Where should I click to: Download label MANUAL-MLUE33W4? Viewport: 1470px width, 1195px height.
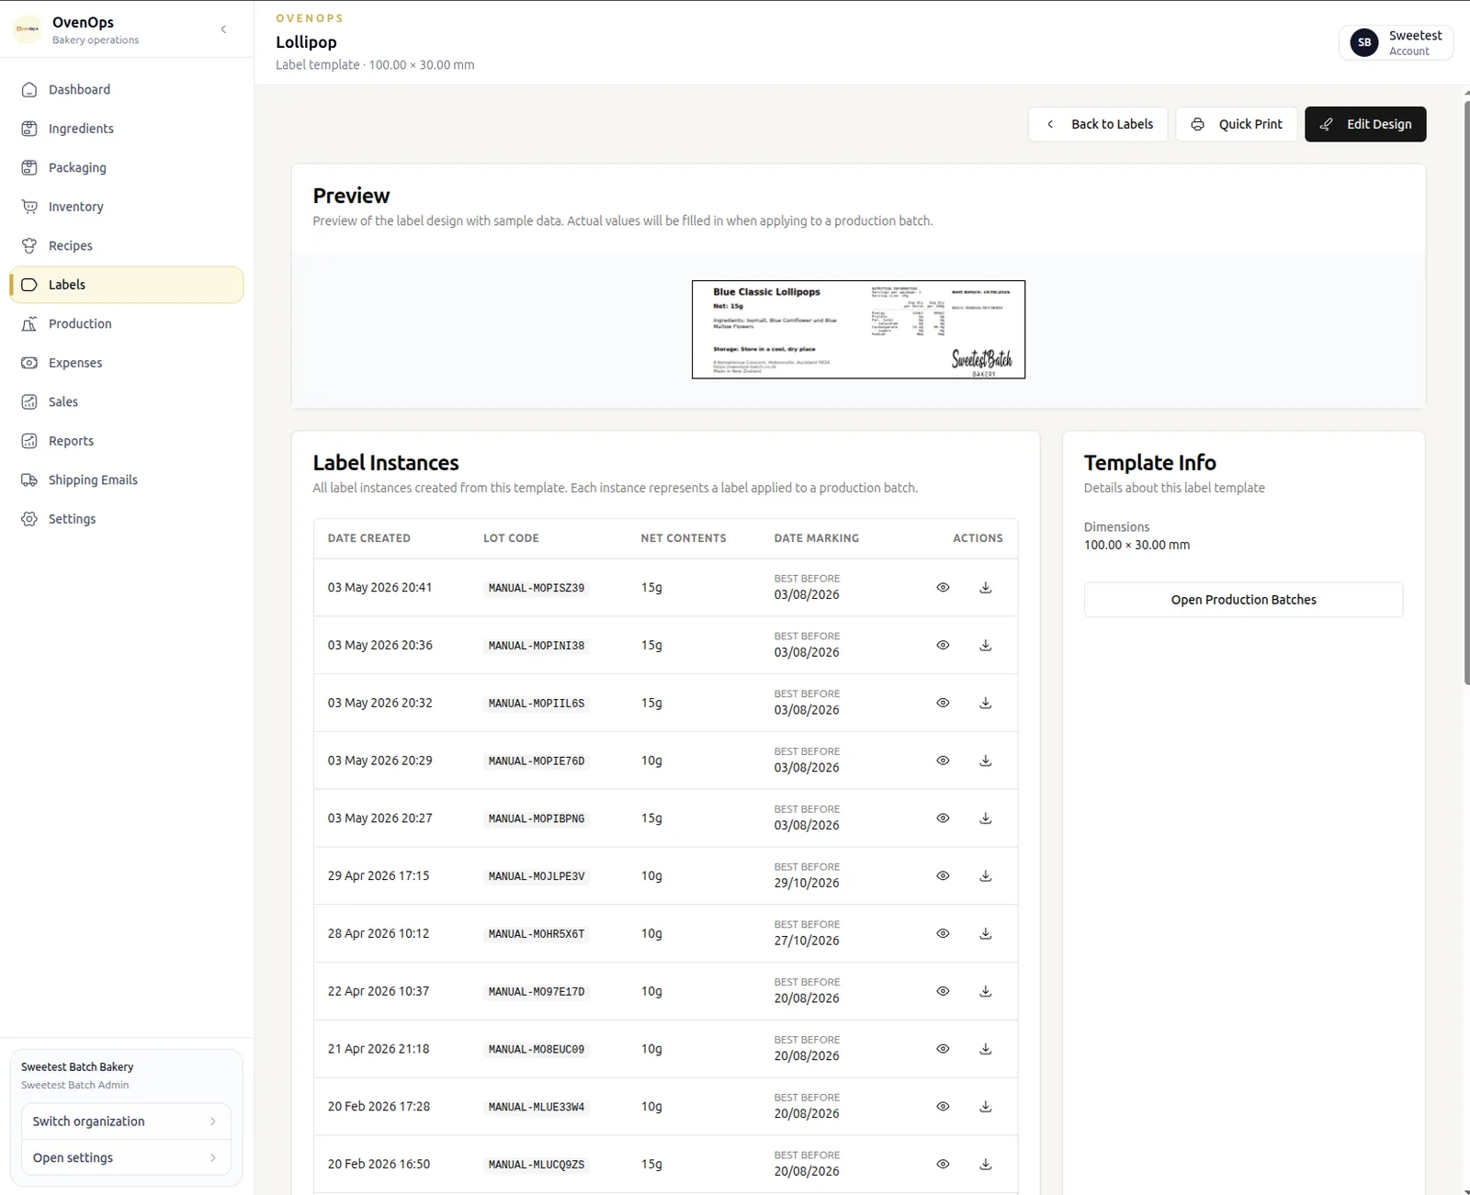pyautogui.click(x=985, y=1107)
